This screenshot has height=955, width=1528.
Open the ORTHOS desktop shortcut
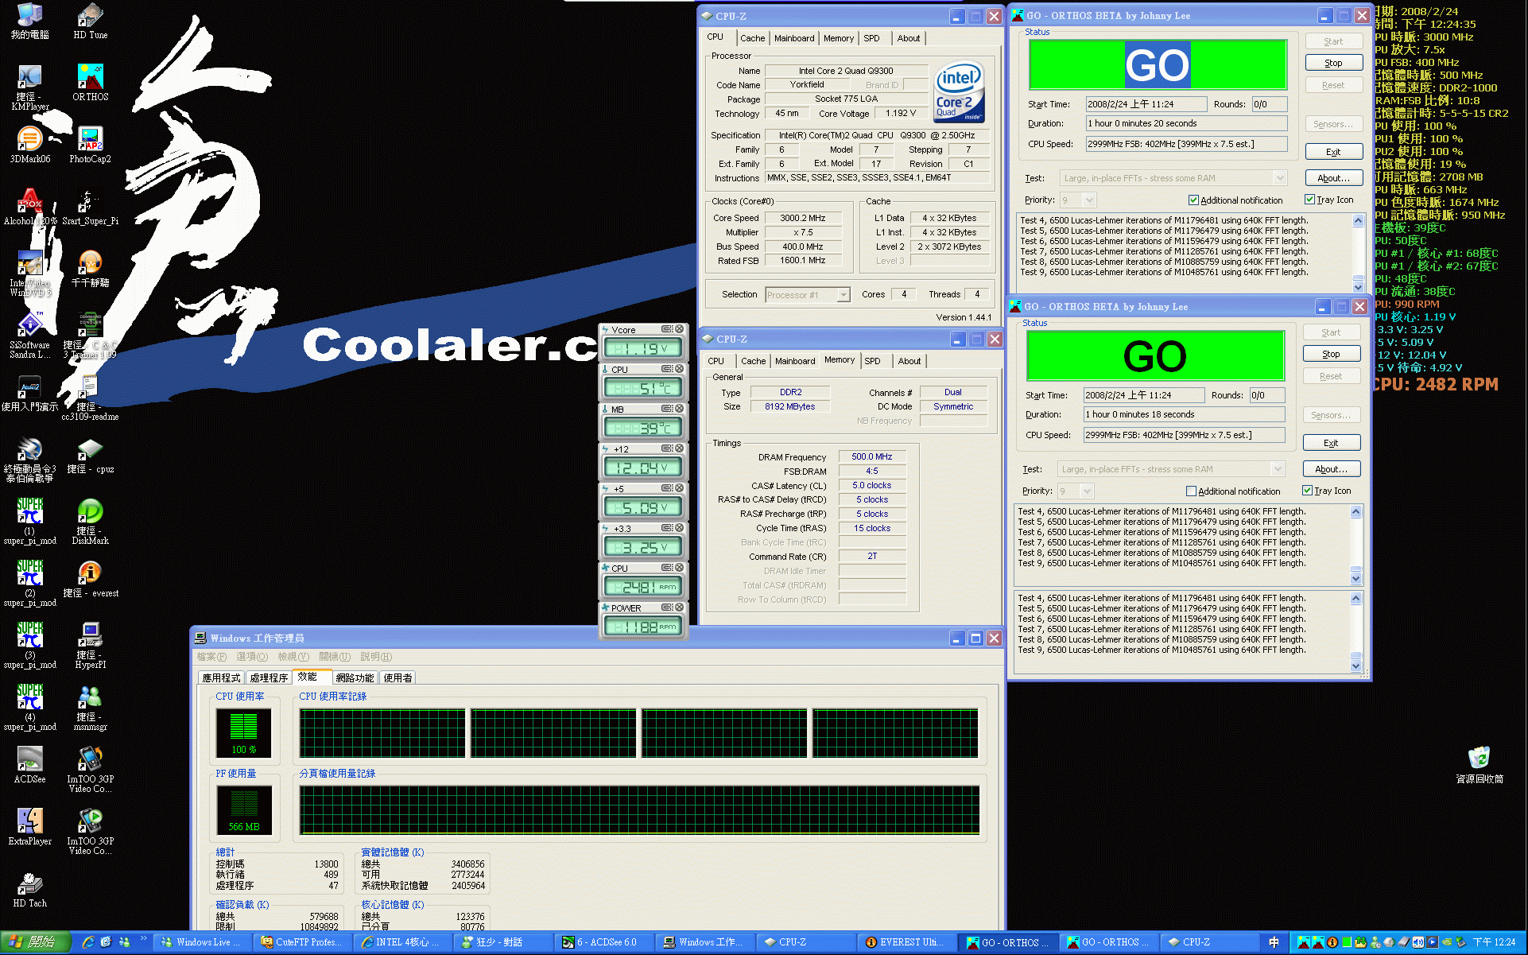coord(90,77)
